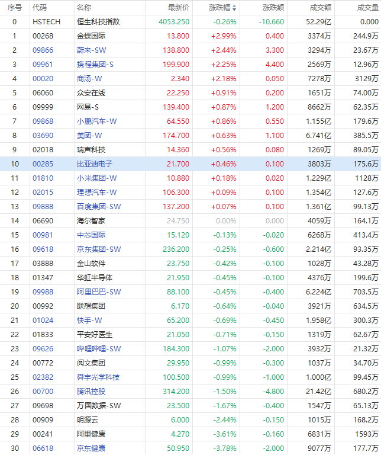Select 万国数据-SW name cell
Viewport: 381px width, 455px height.
click(x=99, y=406)
